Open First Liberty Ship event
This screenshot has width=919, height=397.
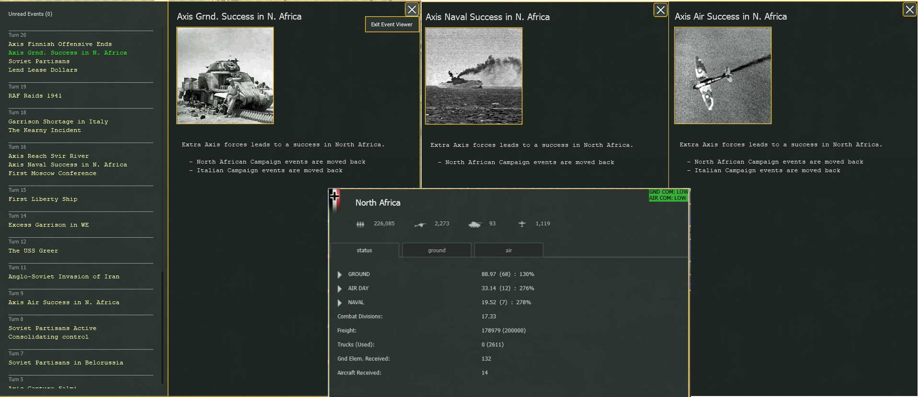click(43, 199)
